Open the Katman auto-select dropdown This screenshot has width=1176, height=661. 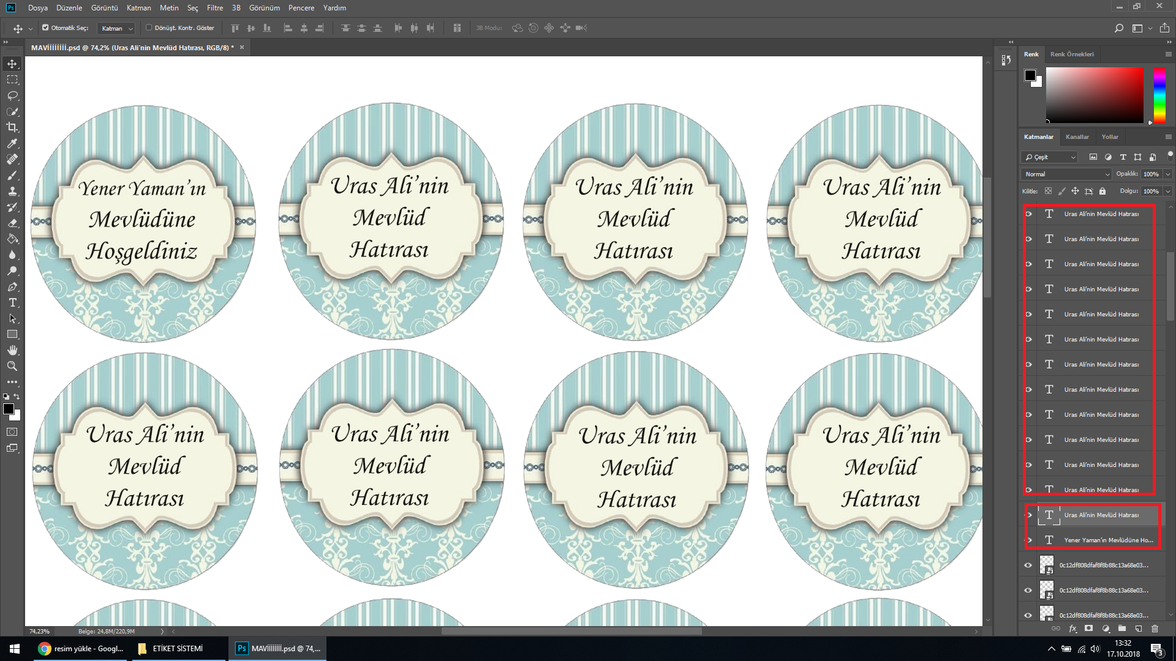click(116, 28)
